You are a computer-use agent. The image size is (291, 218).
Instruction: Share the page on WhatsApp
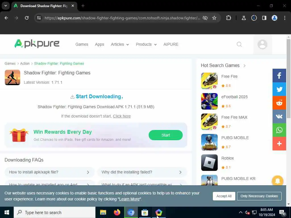point(279,130)
